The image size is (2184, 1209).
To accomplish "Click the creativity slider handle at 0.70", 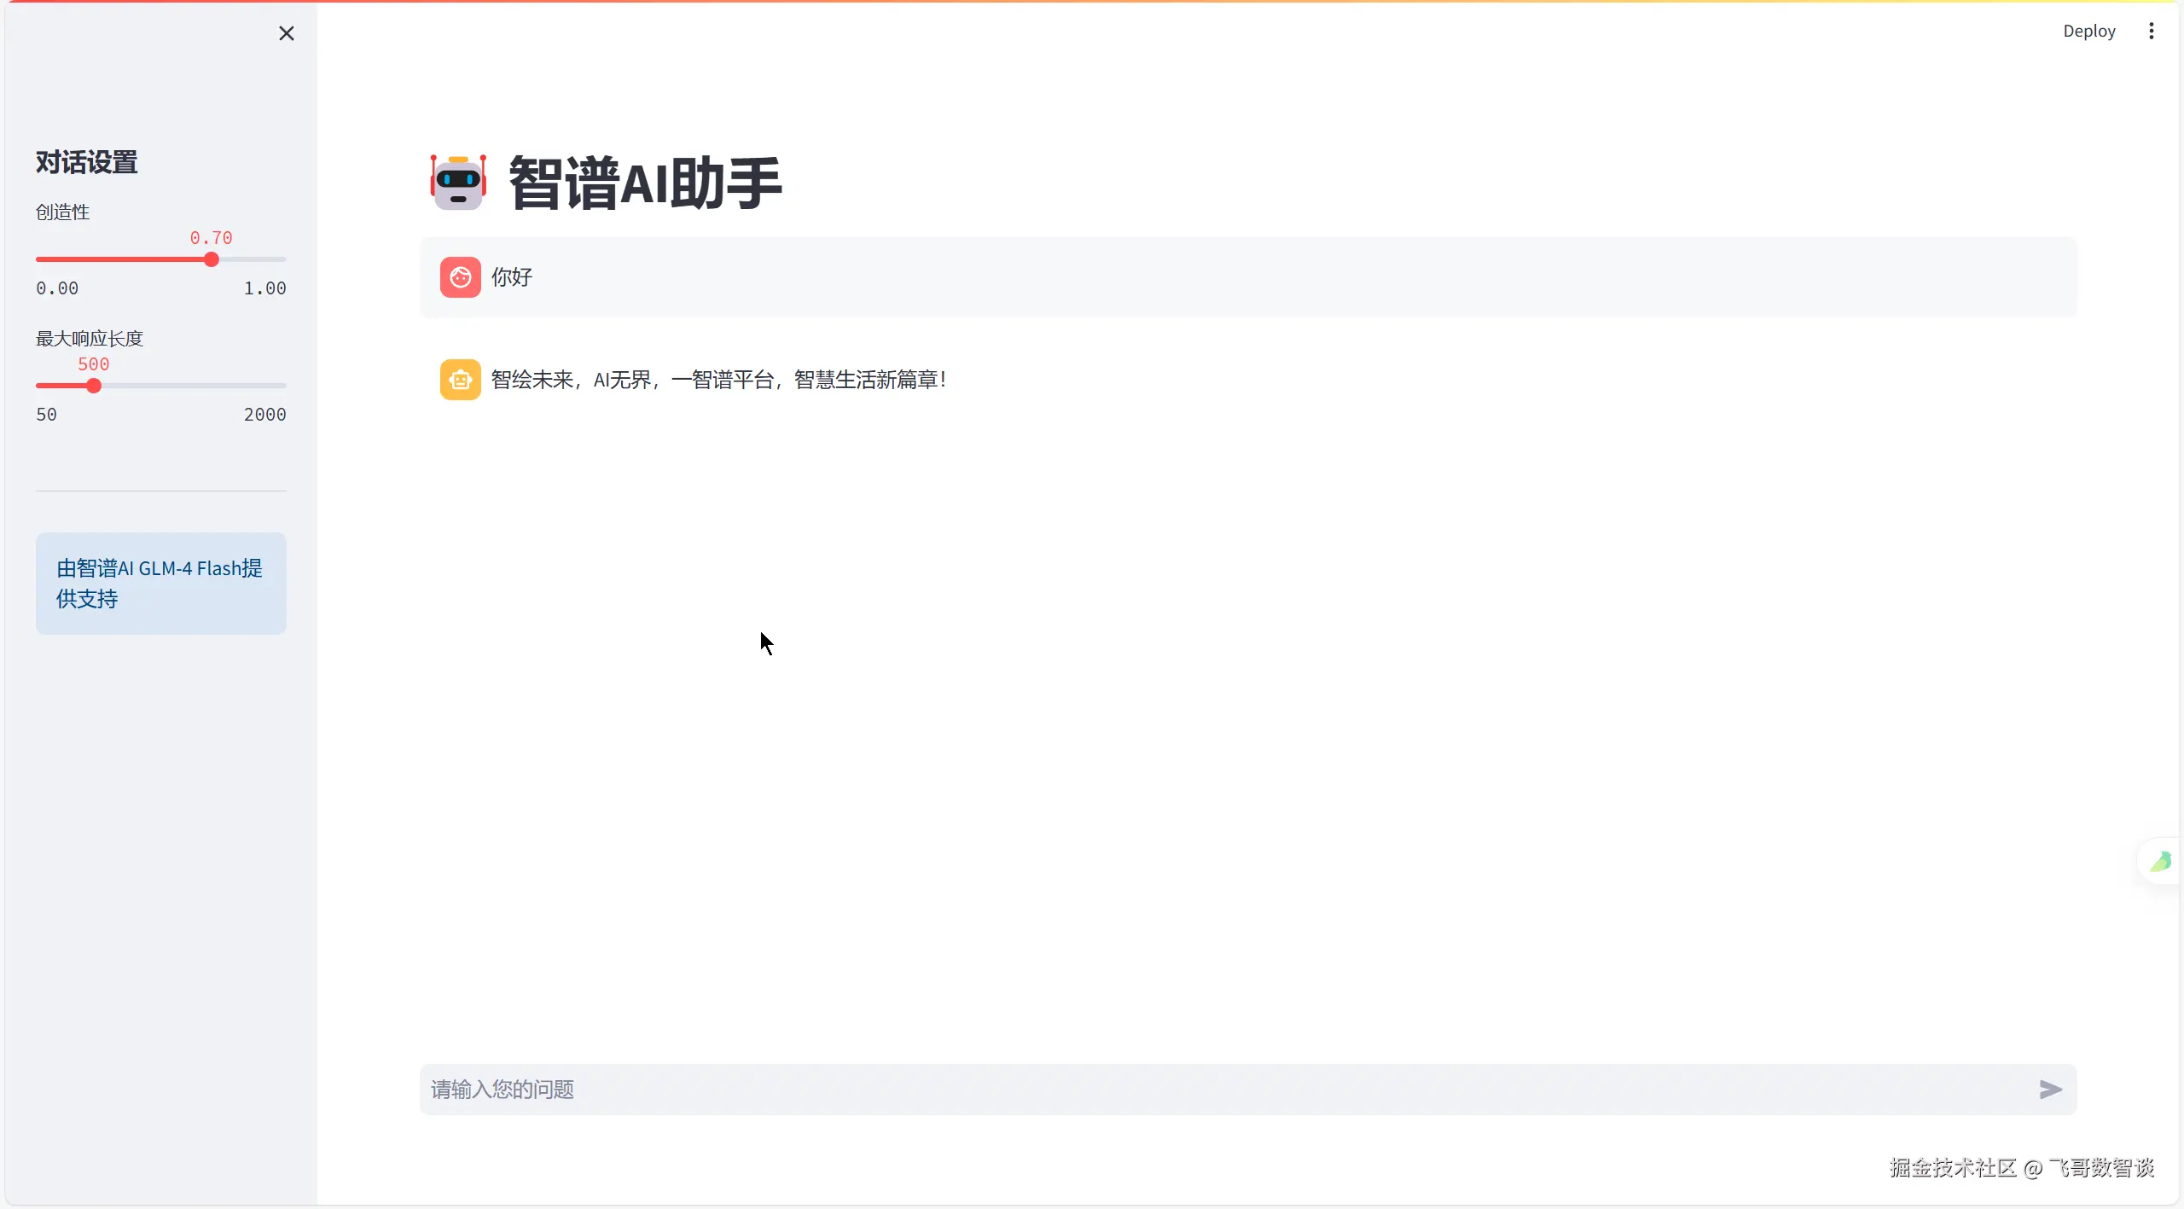I will 212,259.
